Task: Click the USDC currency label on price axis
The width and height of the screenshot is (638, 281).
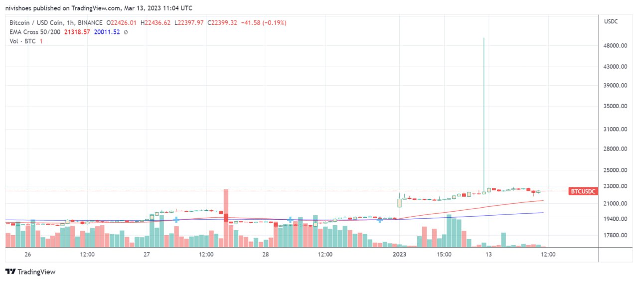Action: pos(611,22)
